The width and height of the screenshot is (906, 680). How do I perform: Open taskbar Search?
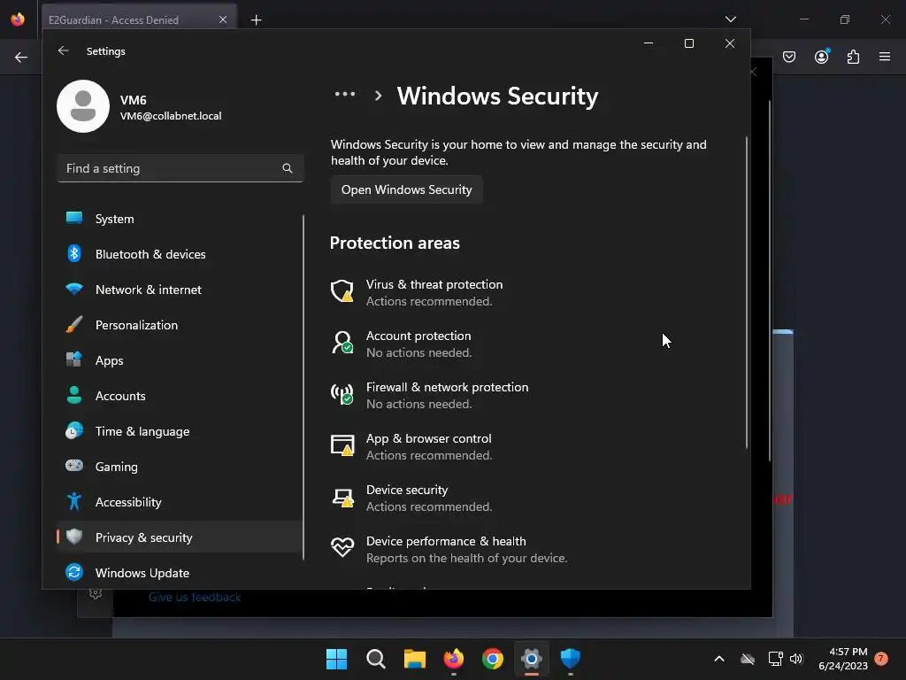[x=375, y=659]
